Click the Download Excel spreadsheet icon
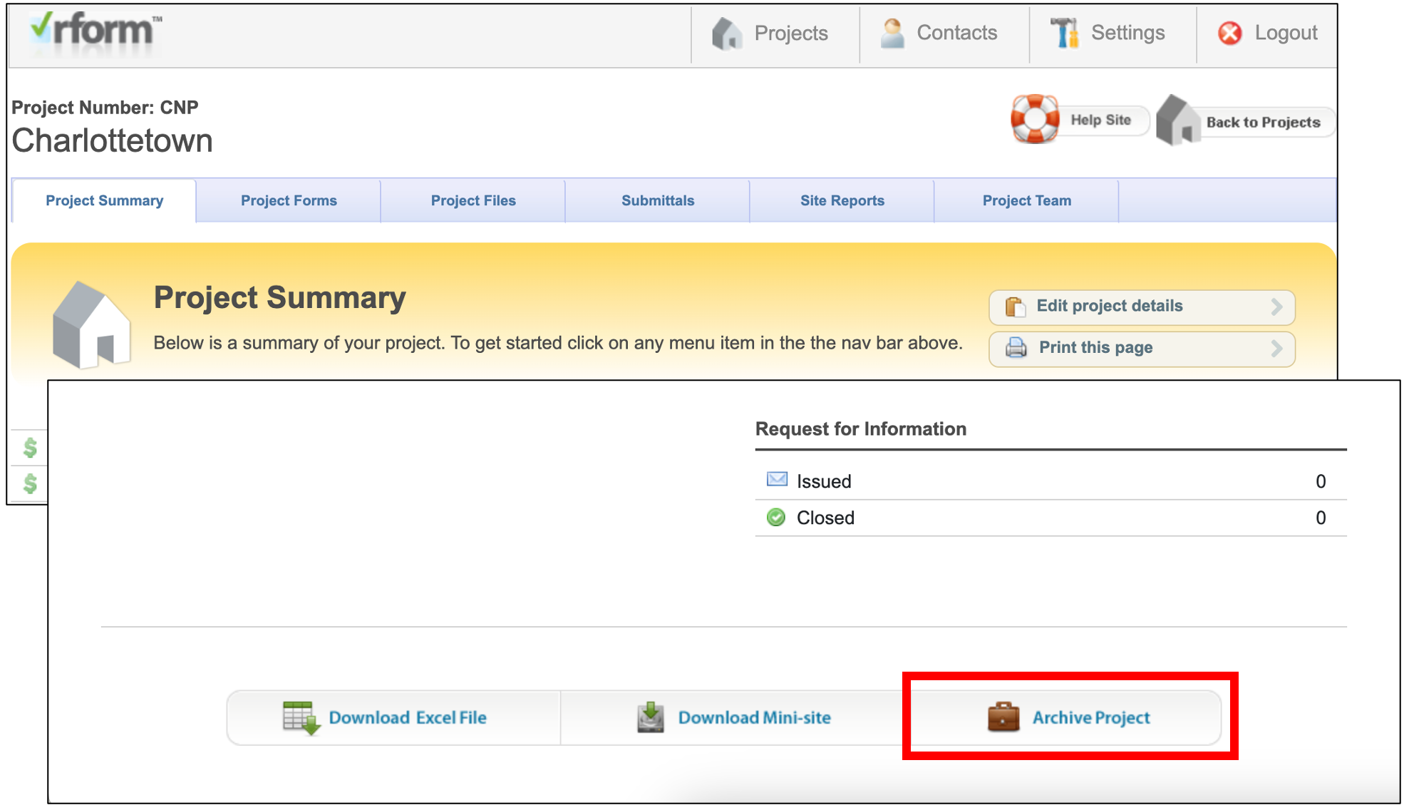 (x=301, y=717)
